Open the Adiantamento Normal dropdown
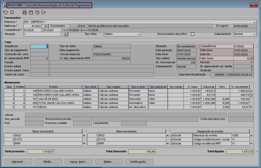 coord(255,34)
